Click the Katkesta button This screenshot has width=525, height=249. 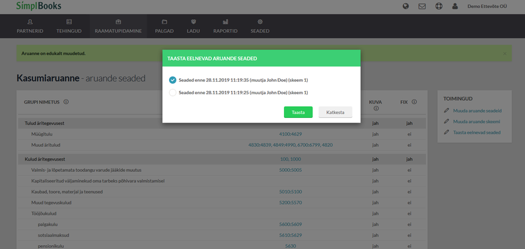pos(335,112)
